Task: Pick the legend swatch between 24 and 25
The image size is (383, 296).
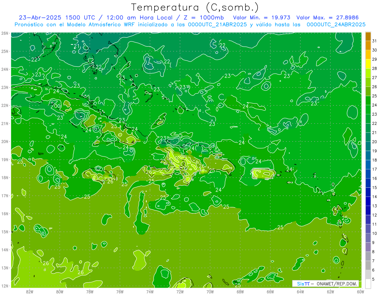Action: tap(368, 101)
